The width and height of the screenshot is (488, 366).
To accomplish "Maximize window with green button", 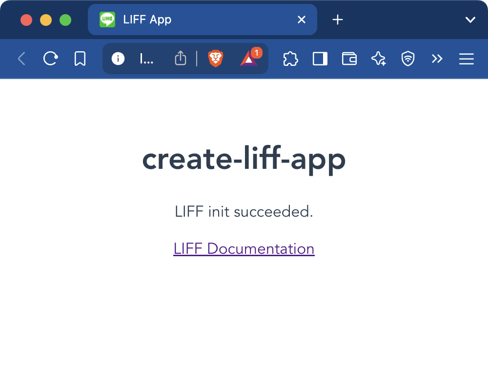I will [x=65, y=20].
